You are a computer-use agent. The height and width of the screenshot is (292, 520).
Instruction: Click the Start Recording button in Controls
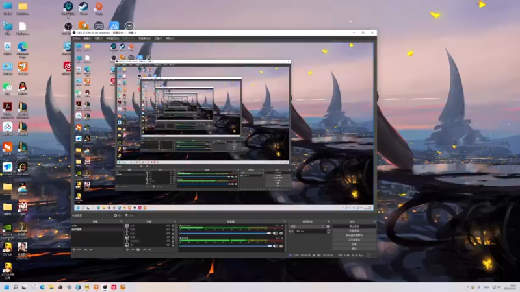click(354, 231)
